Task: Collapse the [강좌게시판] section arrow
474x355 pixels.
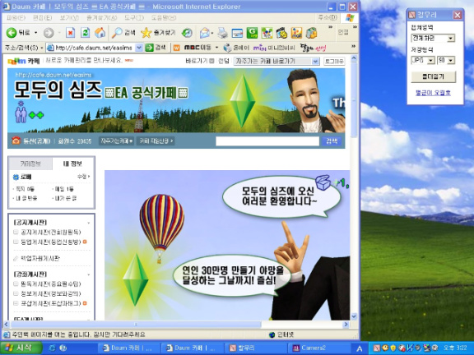Action: click(89, 274)
